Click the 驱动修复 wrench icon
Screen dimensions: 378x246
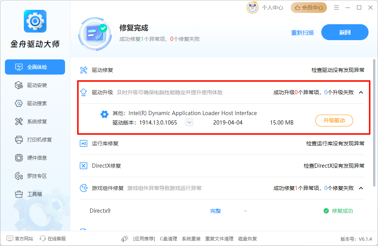84,70
